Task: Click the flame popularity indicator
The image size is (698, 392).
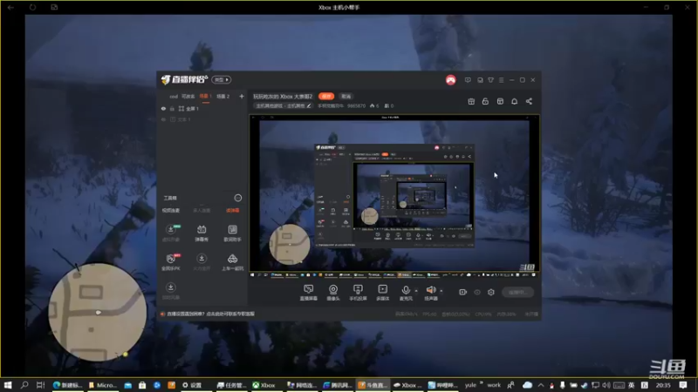Action: coord(374,105)
